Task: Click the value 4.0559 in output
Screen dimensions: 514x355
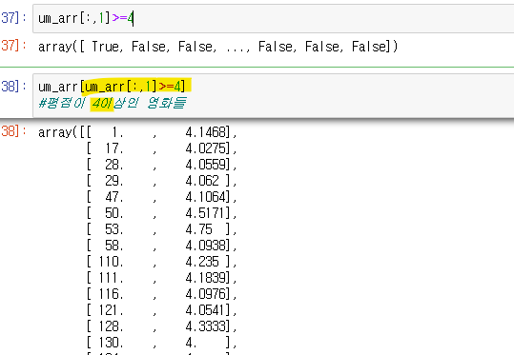Action: [x=205, y=165]
